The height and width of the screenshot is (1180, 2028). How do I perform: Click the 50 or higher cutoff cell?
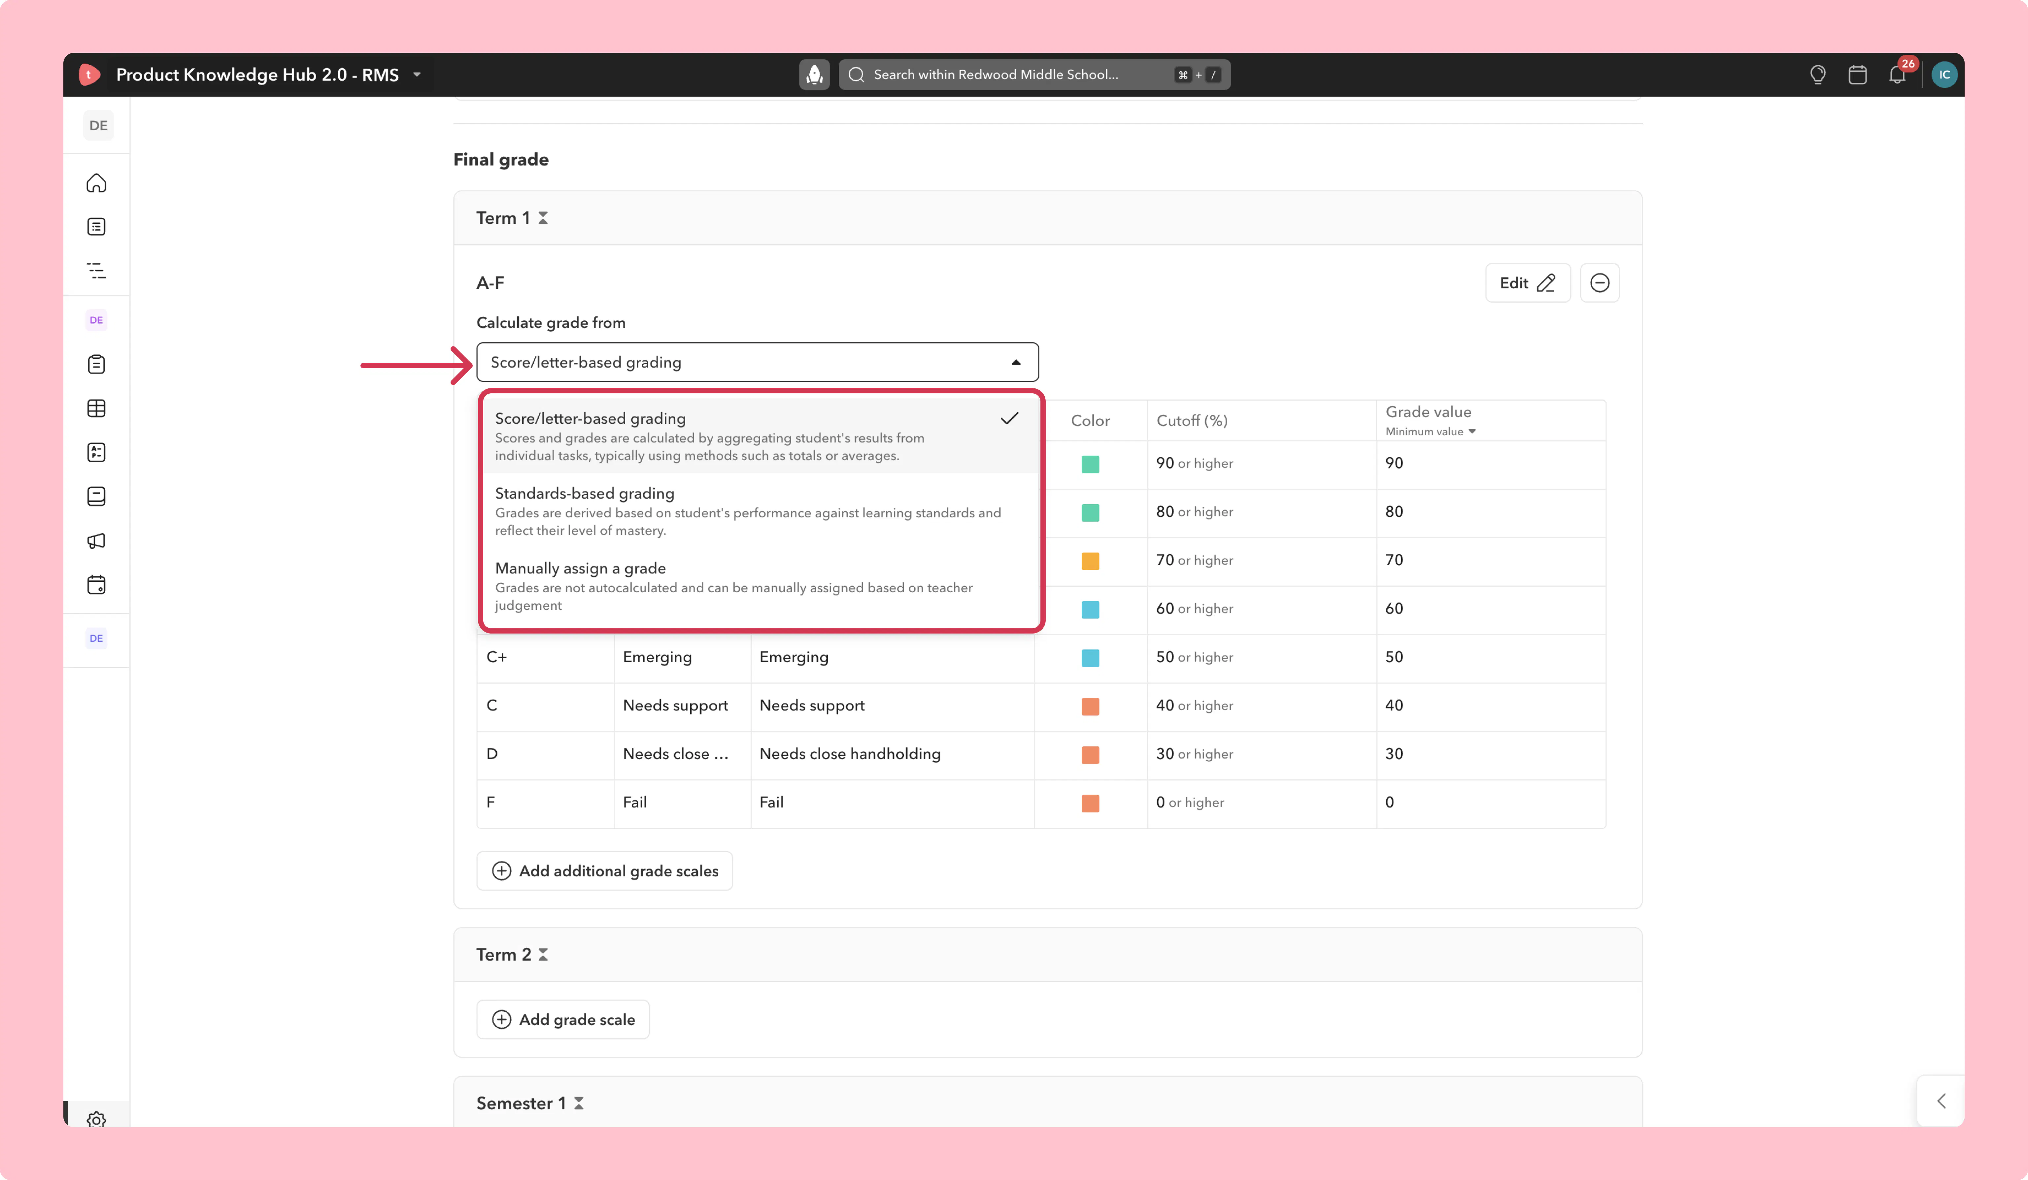pos(1262,658)
